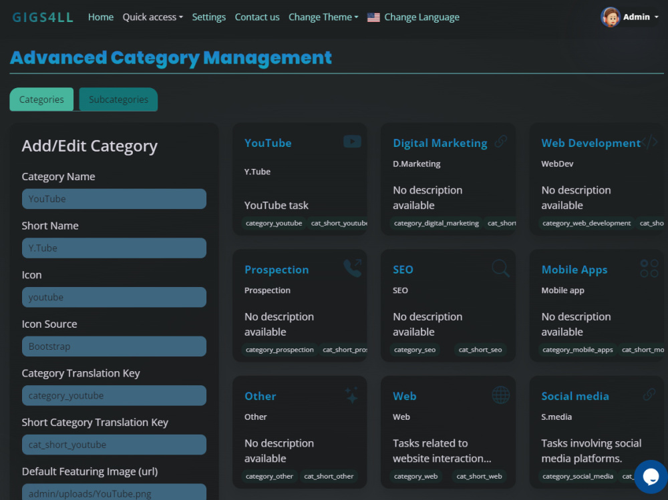Expand the Quick access dropdown

152,17
